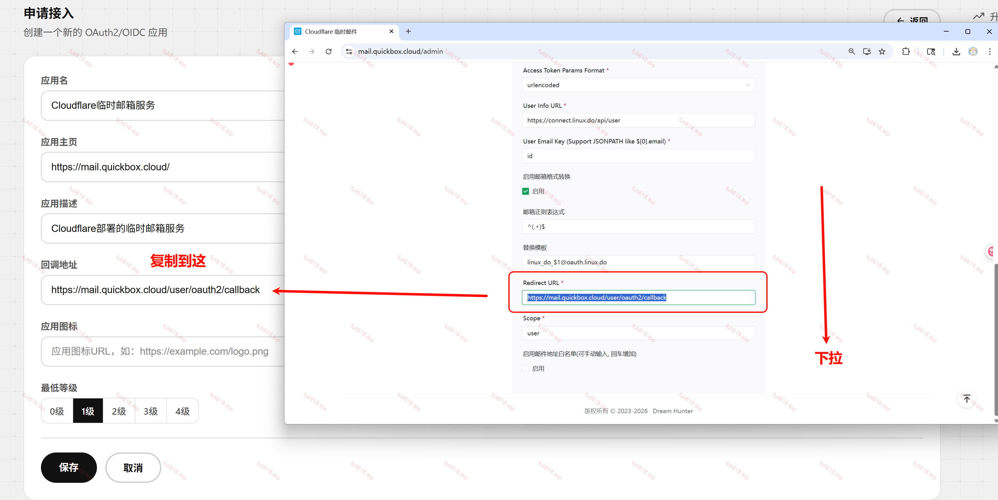Image resolution: width=998 pixels, height=500 pixels.
Task: Click the 替换模板 input field
Action: [x=638, y=262]
